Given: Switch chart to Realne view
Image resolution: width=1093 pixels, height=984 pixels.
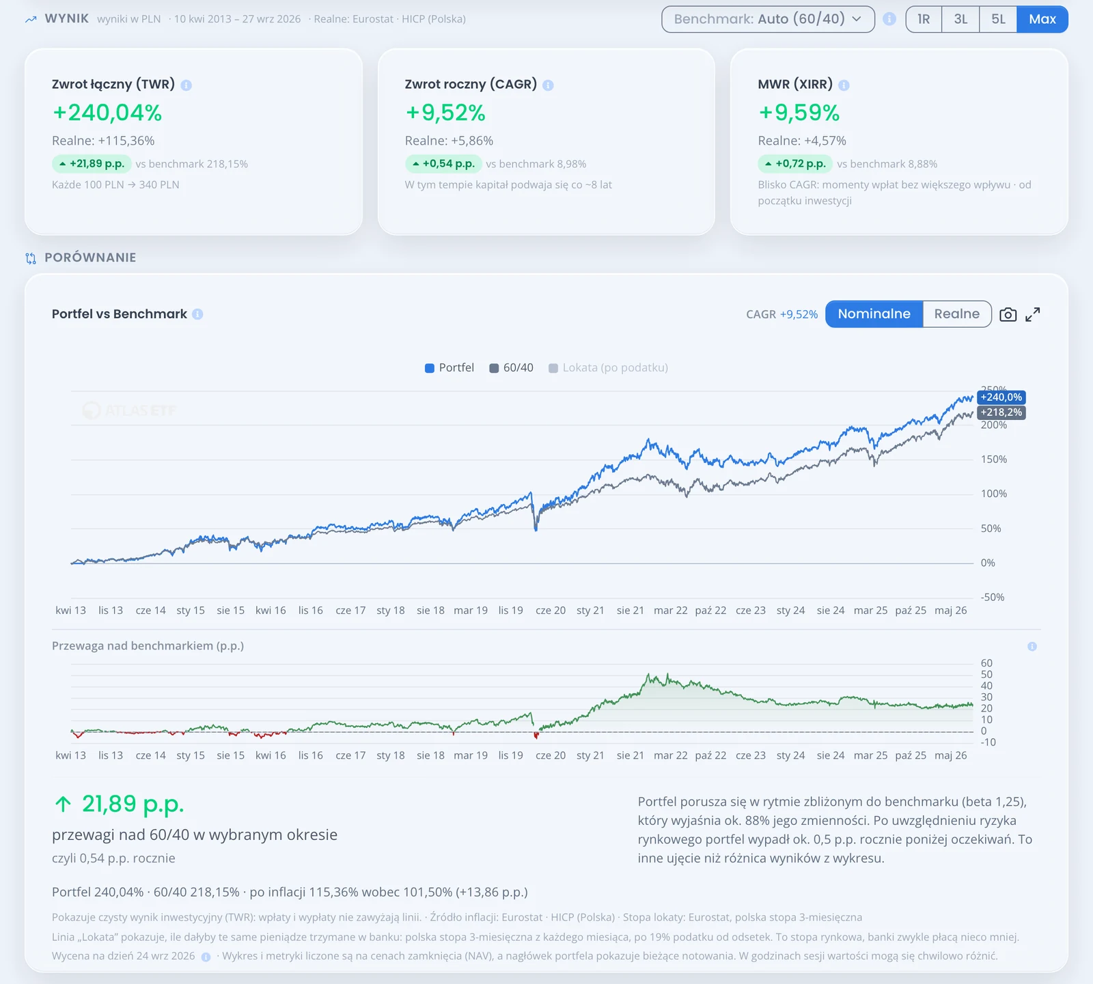Looking at the screenshot, I should 956,314.
